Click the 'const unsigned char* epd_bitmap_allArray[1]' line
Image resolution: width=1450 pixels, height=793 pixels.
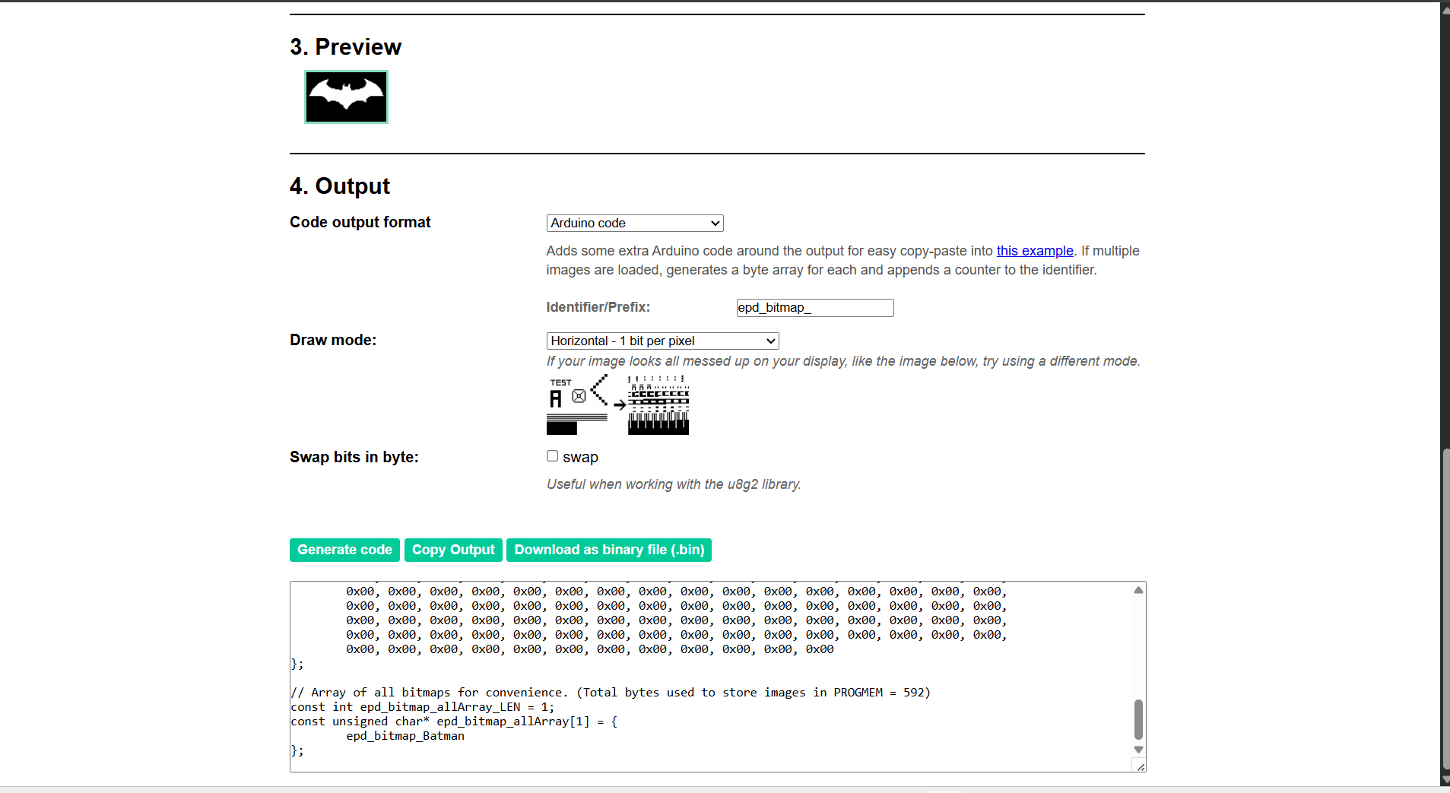point(454,722)
